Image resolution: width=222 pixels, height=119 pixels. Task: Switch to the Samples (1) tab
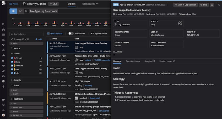pyautogui.click(x=150, y=61)
